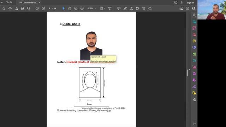Open find text using the toolbar magnifier

[x=29, y=8]
